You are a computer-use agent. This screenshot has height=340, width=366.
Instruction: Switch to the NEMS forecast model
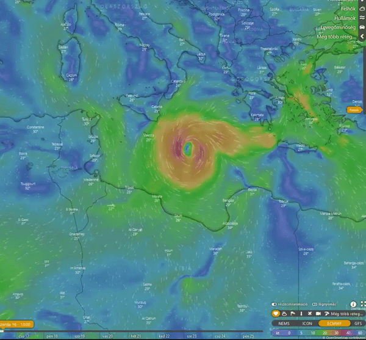pyautogui.click(x=284, y=324)
